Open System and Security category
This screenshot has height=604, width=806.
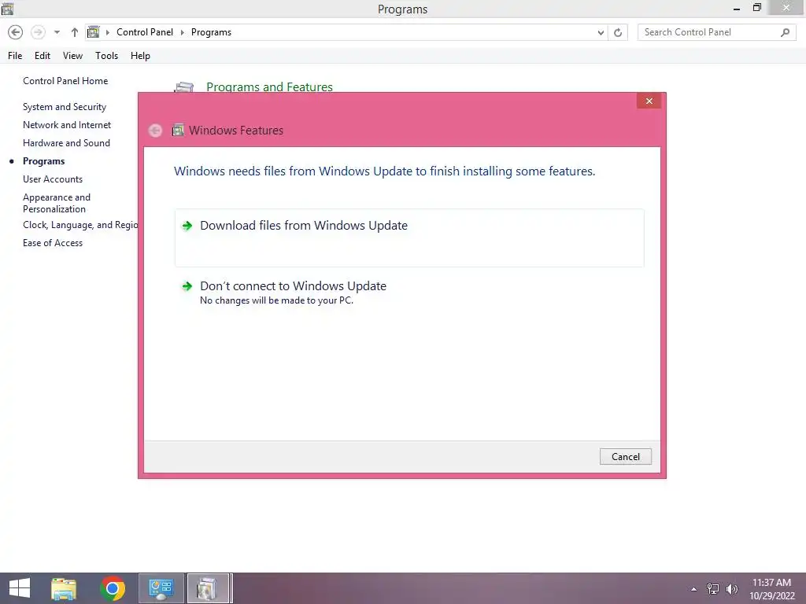tap(65, 107)
